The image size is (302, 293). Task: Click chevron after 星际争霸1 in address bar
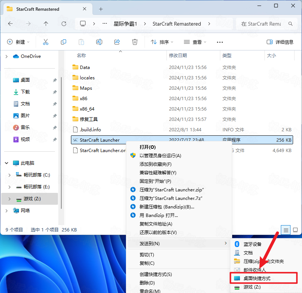coord(145,24)
